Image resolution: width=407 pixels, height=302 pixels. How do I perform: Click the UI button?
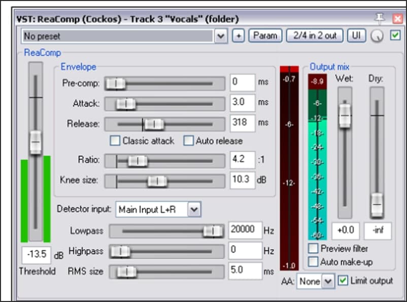coord(356,36)
